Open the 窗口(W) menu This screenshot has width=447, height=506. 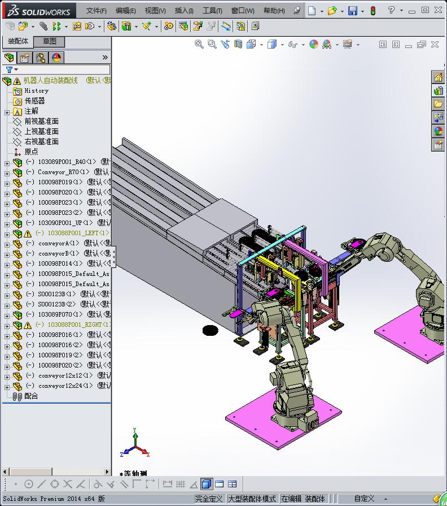pyautogui.click(x=243, y=11)
